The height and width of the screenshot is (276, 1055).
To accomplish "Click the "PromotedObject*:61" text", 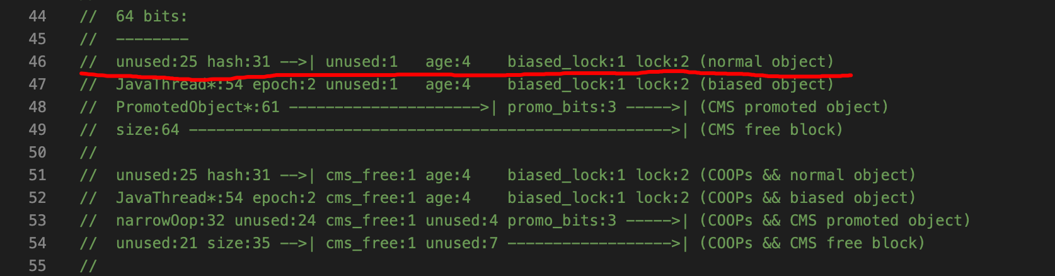I will click(197, 107).
